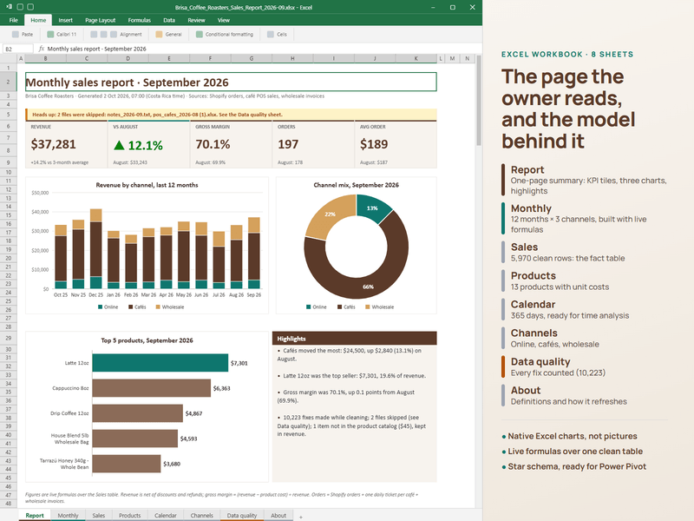Image resolution: width=694 pixels, height=521 pixels.
Task: Go to the Data ribbon tab
Action: [x=169, y=20]
